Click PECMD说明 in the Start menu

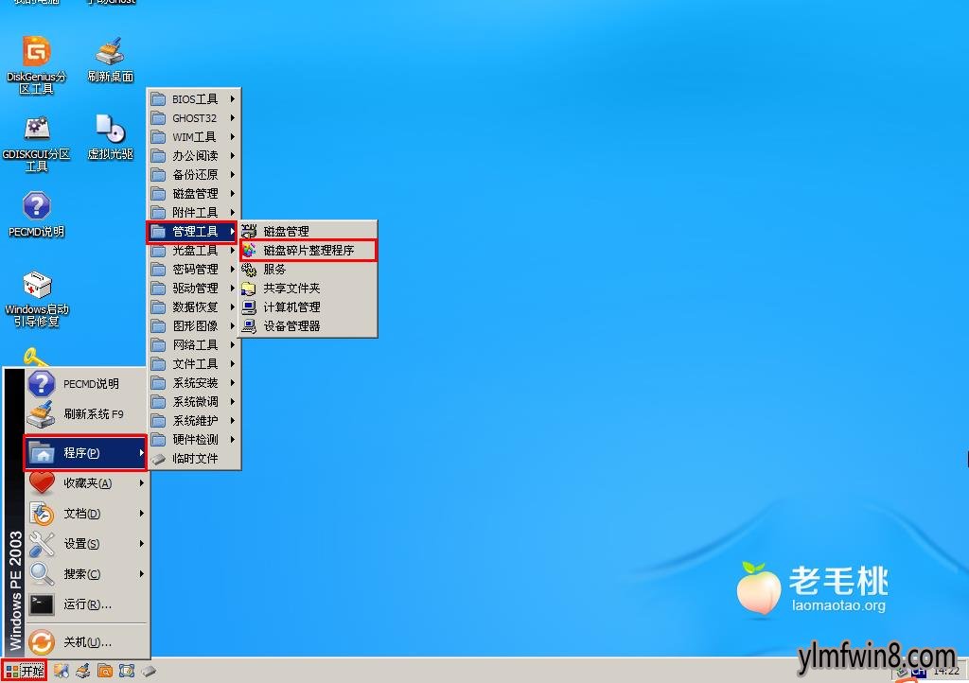tap(86, 383)
